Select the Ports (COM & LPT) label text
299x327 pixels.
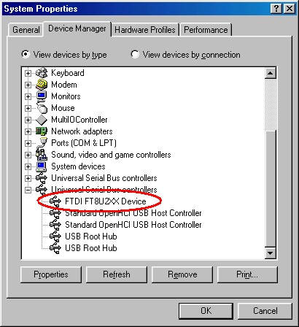[x=84, y=143]
